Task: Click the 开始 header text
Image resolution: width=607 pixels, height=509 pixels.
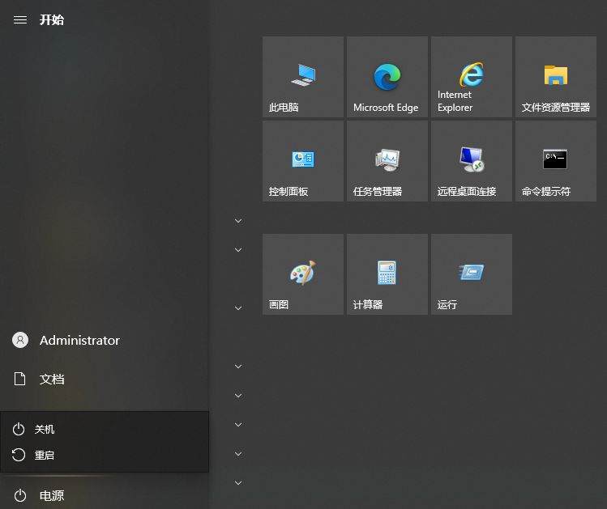Action: point(52,19)
